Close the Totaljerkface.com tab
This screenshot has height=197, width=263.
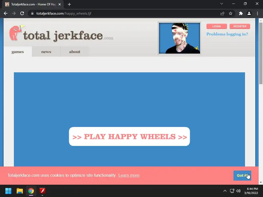point(60,4)
